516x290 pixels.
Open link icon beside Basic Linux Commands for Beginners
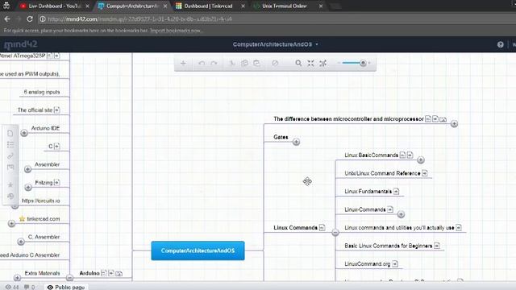(x=437, y=246)
